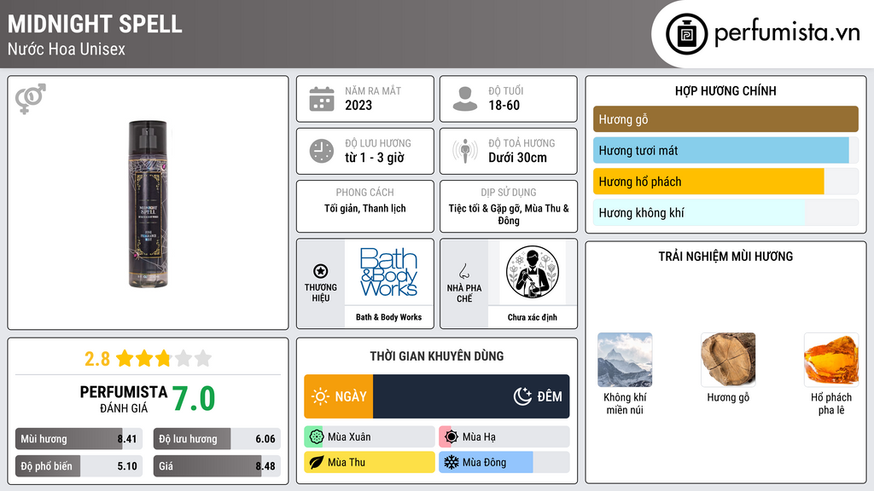Click the sun icon next to Ngày
874x491 pixels.
[x=320, y=396]
